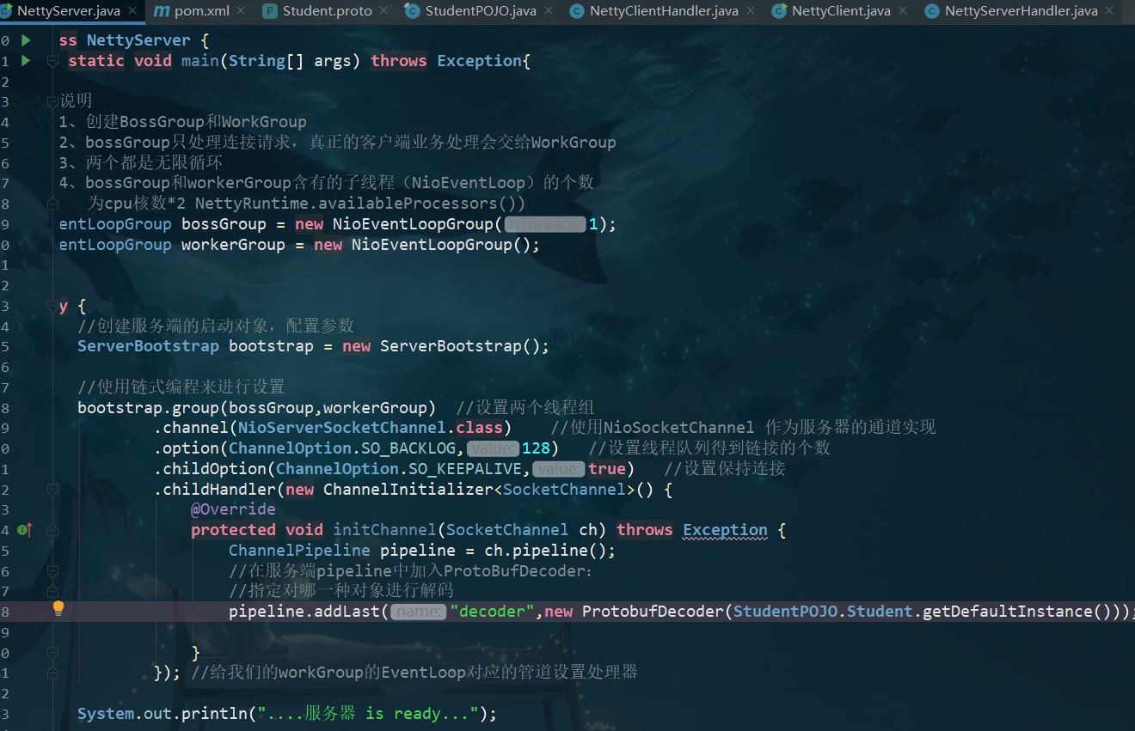The height and width of the screenshot is (731, 1135).
Task: Click the workerGroup variable declaration name
Action: click(x=233, y=245)
